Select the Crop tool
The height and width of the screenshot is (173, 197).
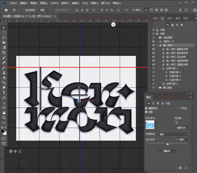tap(4, 53)
